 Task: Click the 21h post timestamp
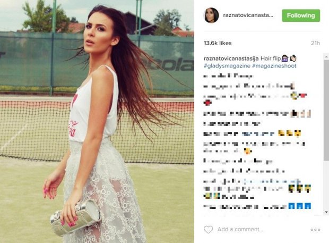[315, 43]
